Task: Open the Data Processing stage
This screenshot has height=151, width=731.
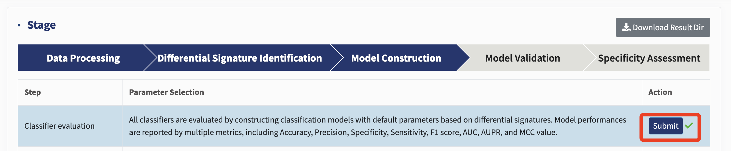Action: (83, 58)
